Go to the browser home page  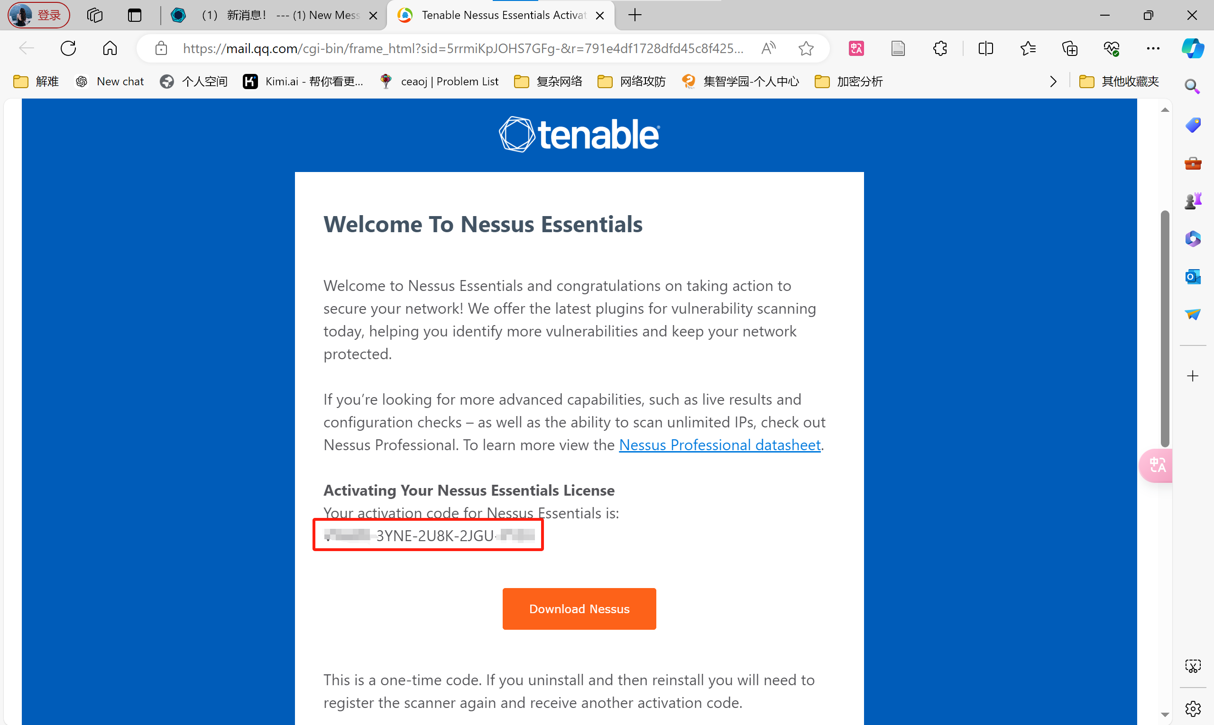[110, 48]
